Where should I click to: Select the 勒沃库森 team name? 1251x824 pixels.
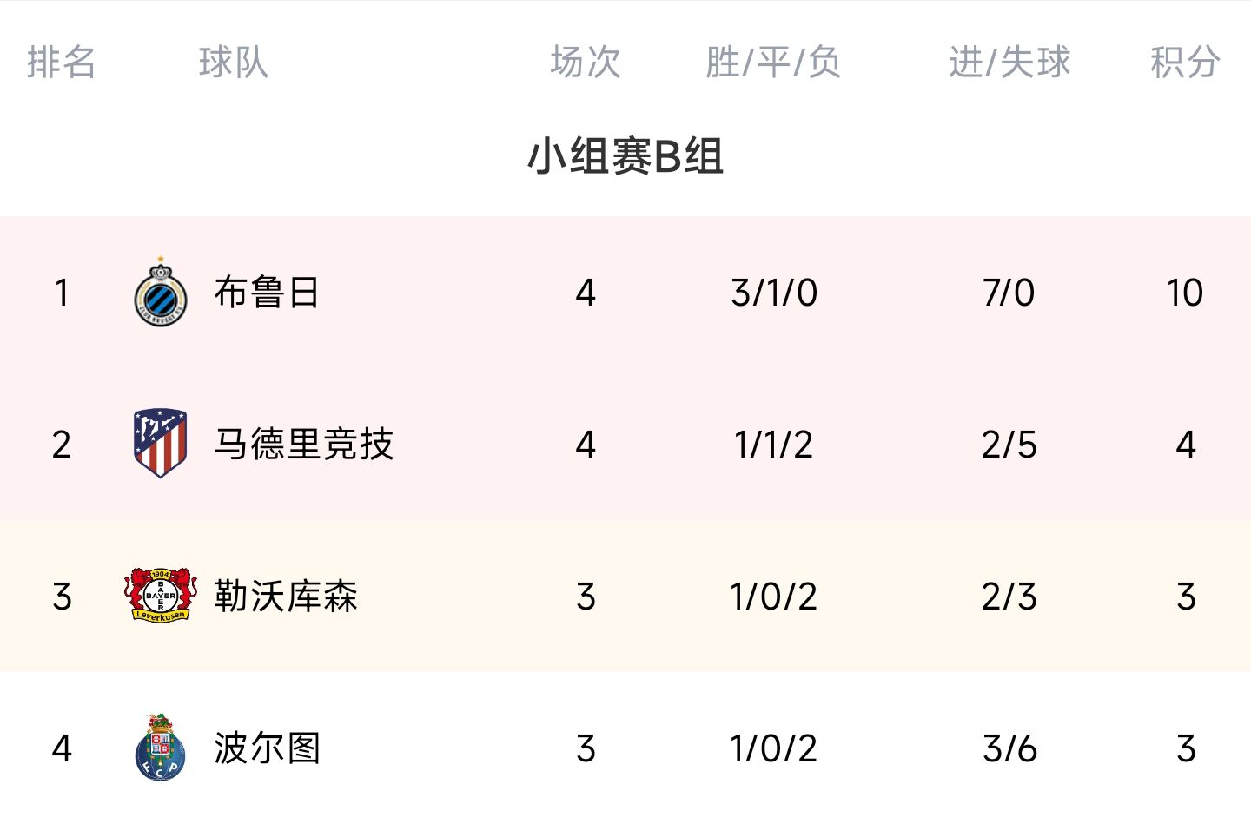[x=286, y=596]
